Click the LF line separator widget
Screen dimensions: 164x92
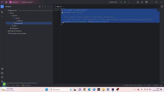(x=144, y=85)
